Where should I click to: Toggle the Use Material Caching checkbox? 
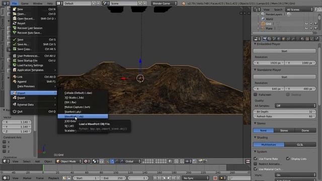(256, 169)
